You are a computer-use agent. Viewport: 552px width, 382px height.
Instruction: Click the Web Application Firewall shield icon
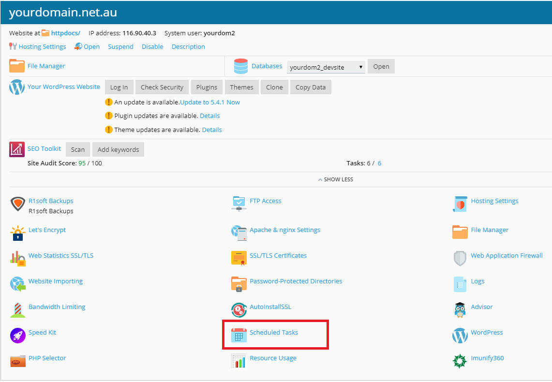[460, 259]
